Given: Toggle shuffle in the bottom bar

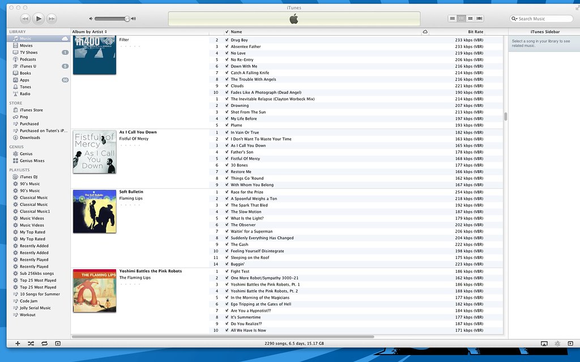Looking at the screenshot, I should (x=31, y=343).
